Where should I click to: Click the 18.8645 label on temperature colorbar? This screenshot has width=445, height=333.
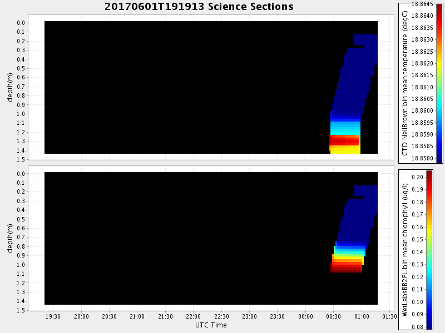[x=423, y=4]
